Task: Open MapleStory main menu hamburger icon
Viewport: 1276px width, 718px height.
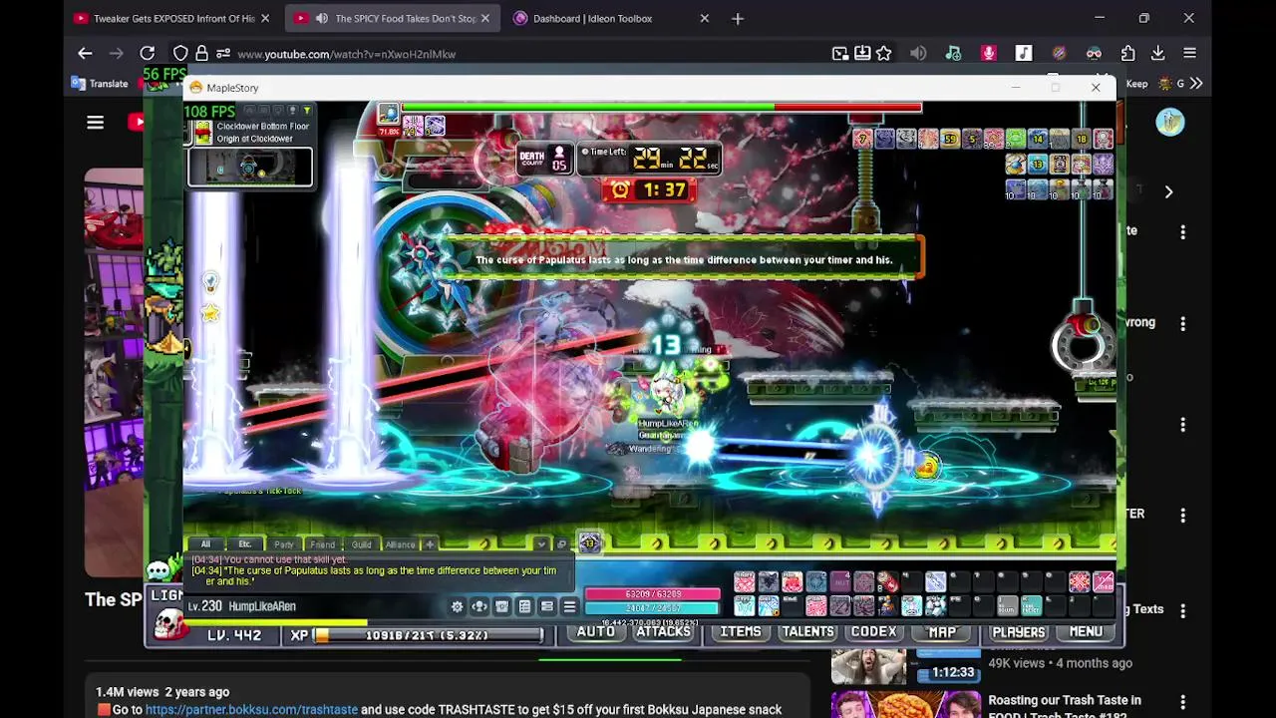Action: (569, 606)
